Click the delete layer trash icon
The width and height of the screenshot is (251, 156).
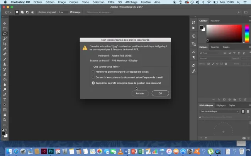tap(245, 100)
